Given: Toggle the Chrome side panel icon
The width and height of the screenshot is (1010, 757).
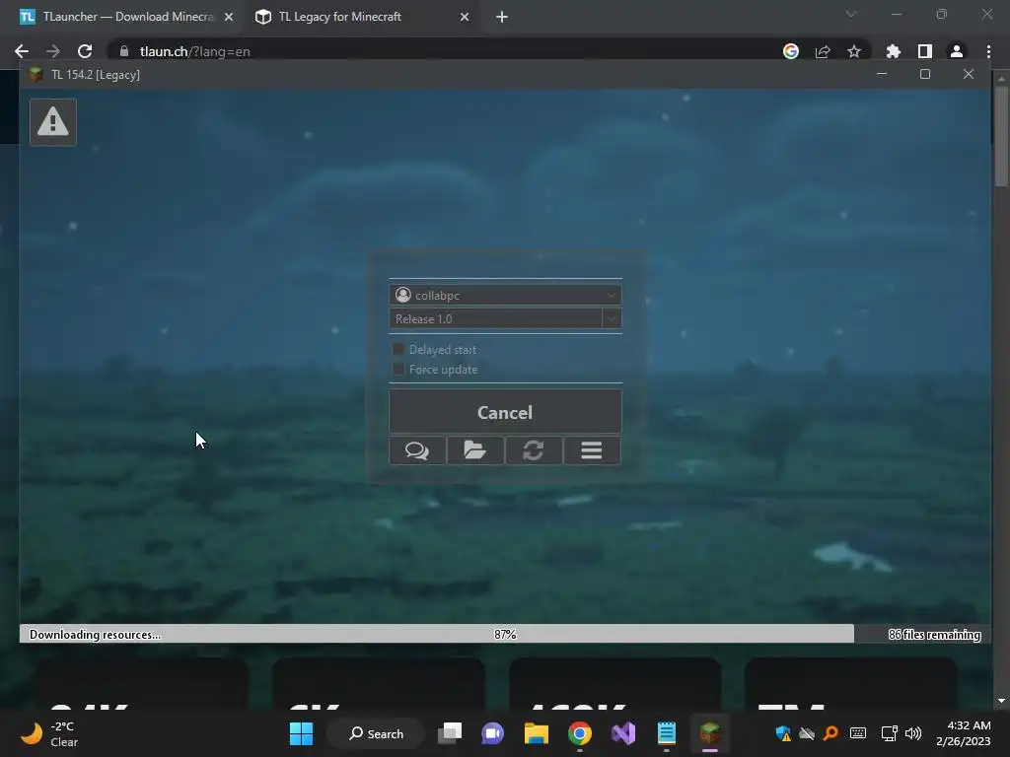Looking at the screenshot, I should 925,51.
